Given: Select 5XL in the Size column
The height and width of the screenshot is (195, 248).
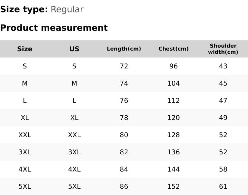Looking at the screenshot, I should [25, 186].
